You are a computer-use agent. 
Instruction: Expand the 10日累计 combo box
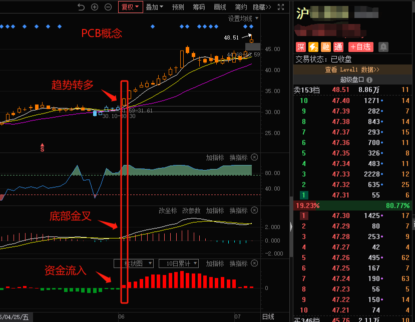(x=179, y=263)
